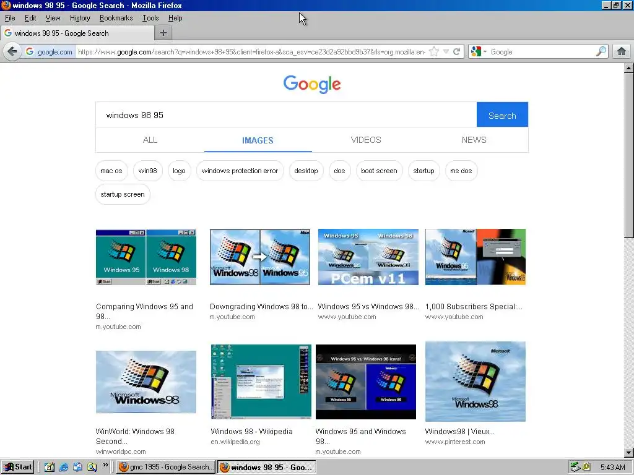Select the 'logo' suggestion chip
Viewport: 634px width, 475px height.
click(x=179, y=171)
